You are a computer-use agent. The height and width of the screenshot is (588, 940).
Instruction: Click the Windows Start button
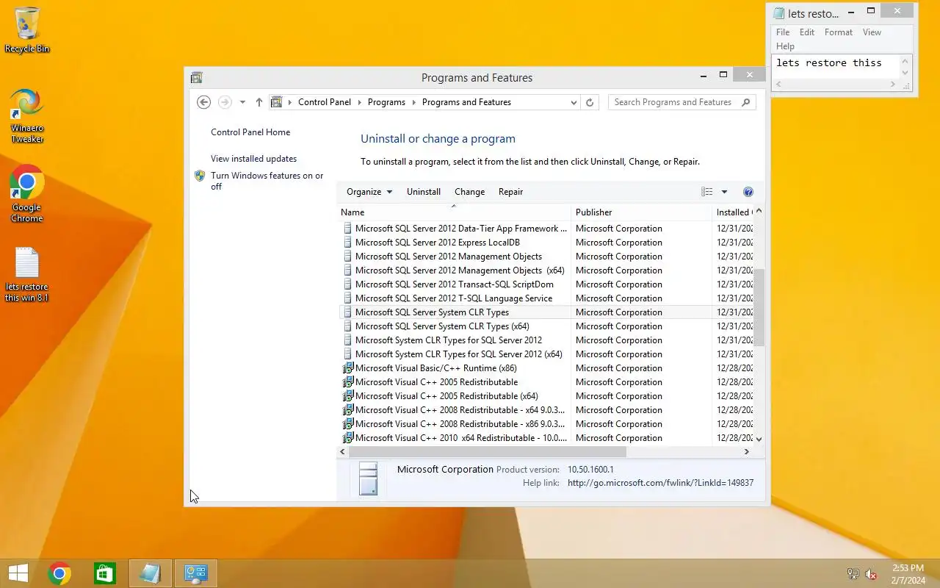pyautogui.click(x=18, y=573)
